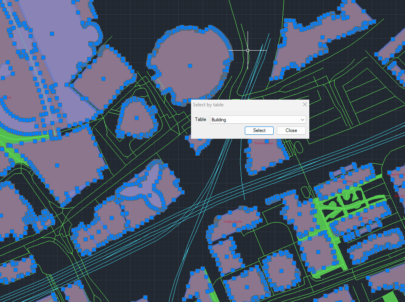
Task: Close the Select by table dialog with X
Action: (305, 105)
